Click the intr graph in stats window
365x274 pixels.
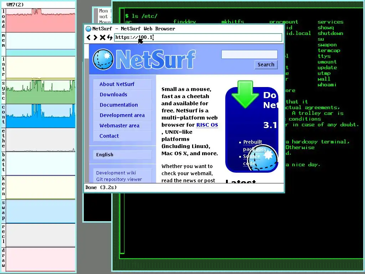pyautogui.click(x=41, y=68)
